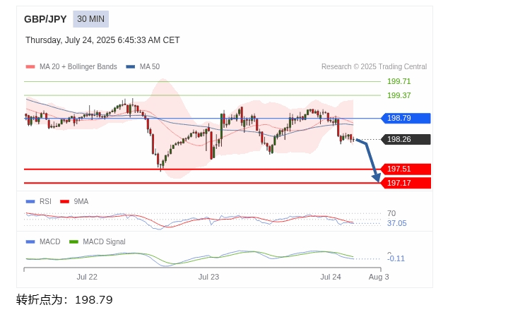Click the Jul 22 date axis label
This screenshot has height=317, width=525.
click(x=87, y=277)
